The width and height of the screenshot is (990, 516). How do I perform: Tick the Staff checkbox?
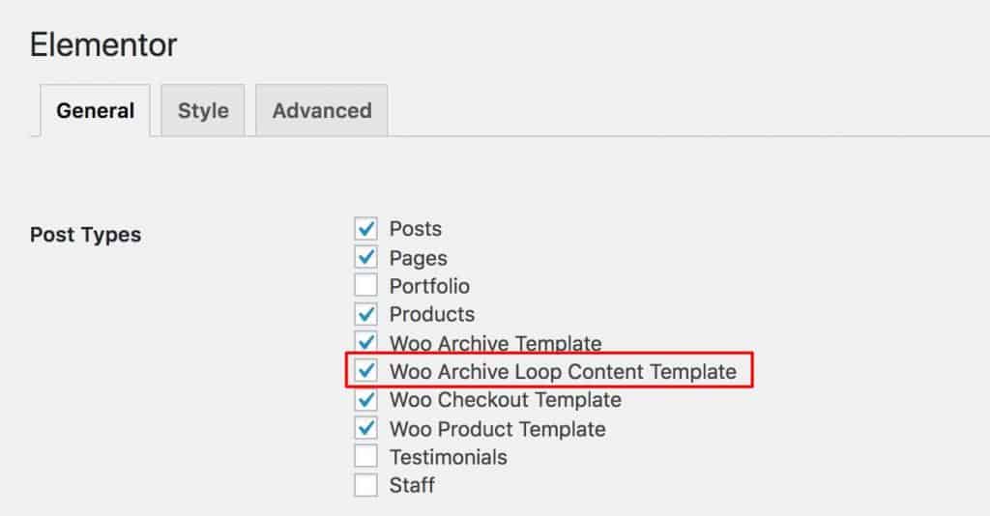365,485
